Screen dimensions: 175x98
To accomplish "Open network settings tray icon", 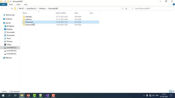I will tap(150, 96).
